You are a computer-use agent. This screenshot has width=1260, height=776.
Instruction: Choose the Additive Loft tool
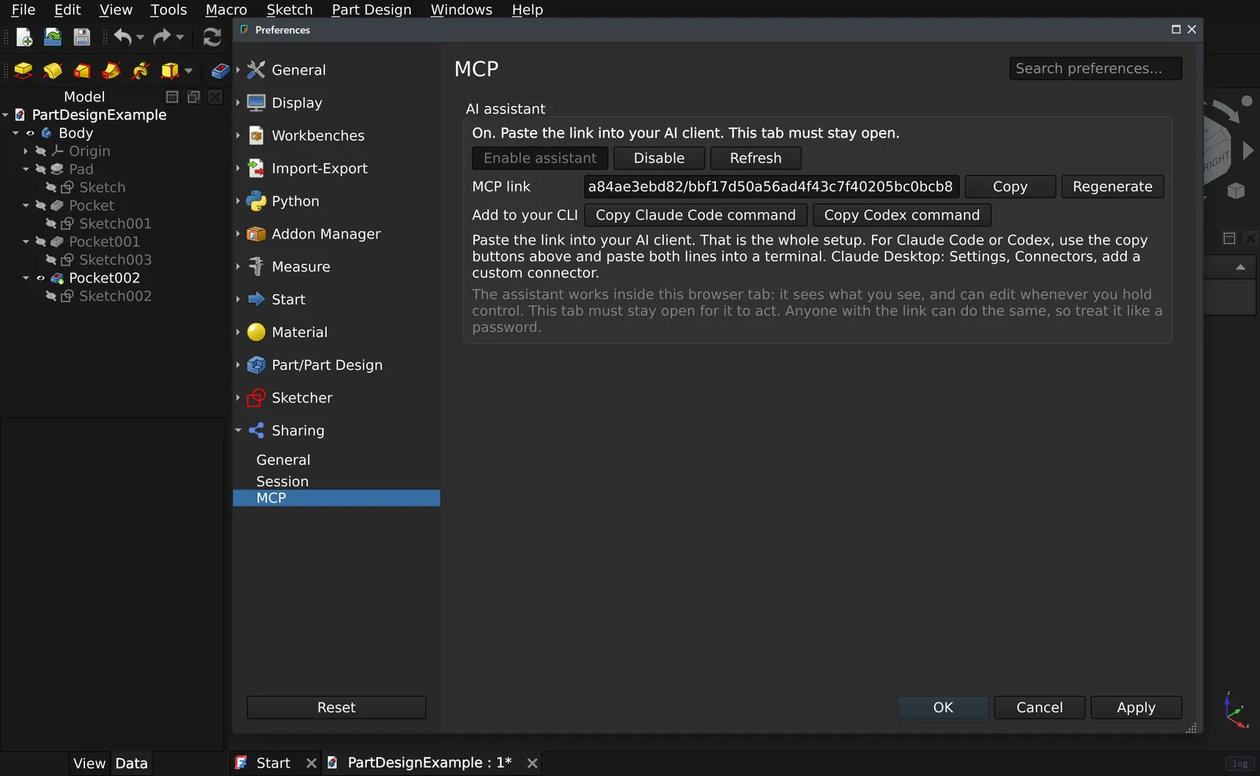point(82,71)
